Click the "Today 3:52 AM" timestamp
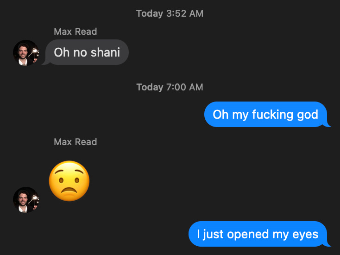Image resolution: width=340 pixels, height=255 pixels. pos(170,13)
